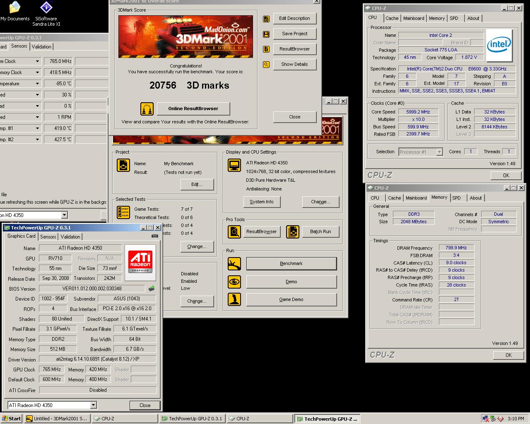The height and width of the screenshot is (424, 530).
Task: Click the Online ResultBrowser yellow icon
Action: pos(147,109)
